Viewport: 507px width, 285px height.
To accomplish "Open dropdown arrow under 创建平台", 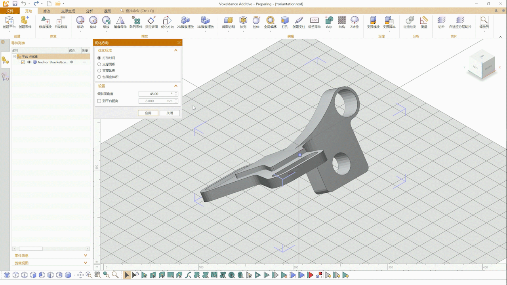I will pyautogui.click(x=9, y=31).
